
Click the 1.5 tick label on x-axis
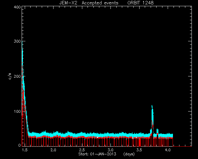click(x=25, y=150)
